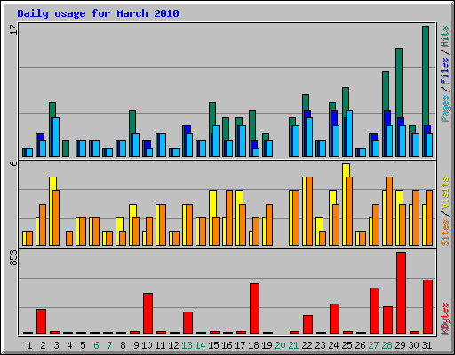Screen dimensions: 455x355
Task: Click the red KBytes bar for day 13
Action: click(x=188, y=323)
